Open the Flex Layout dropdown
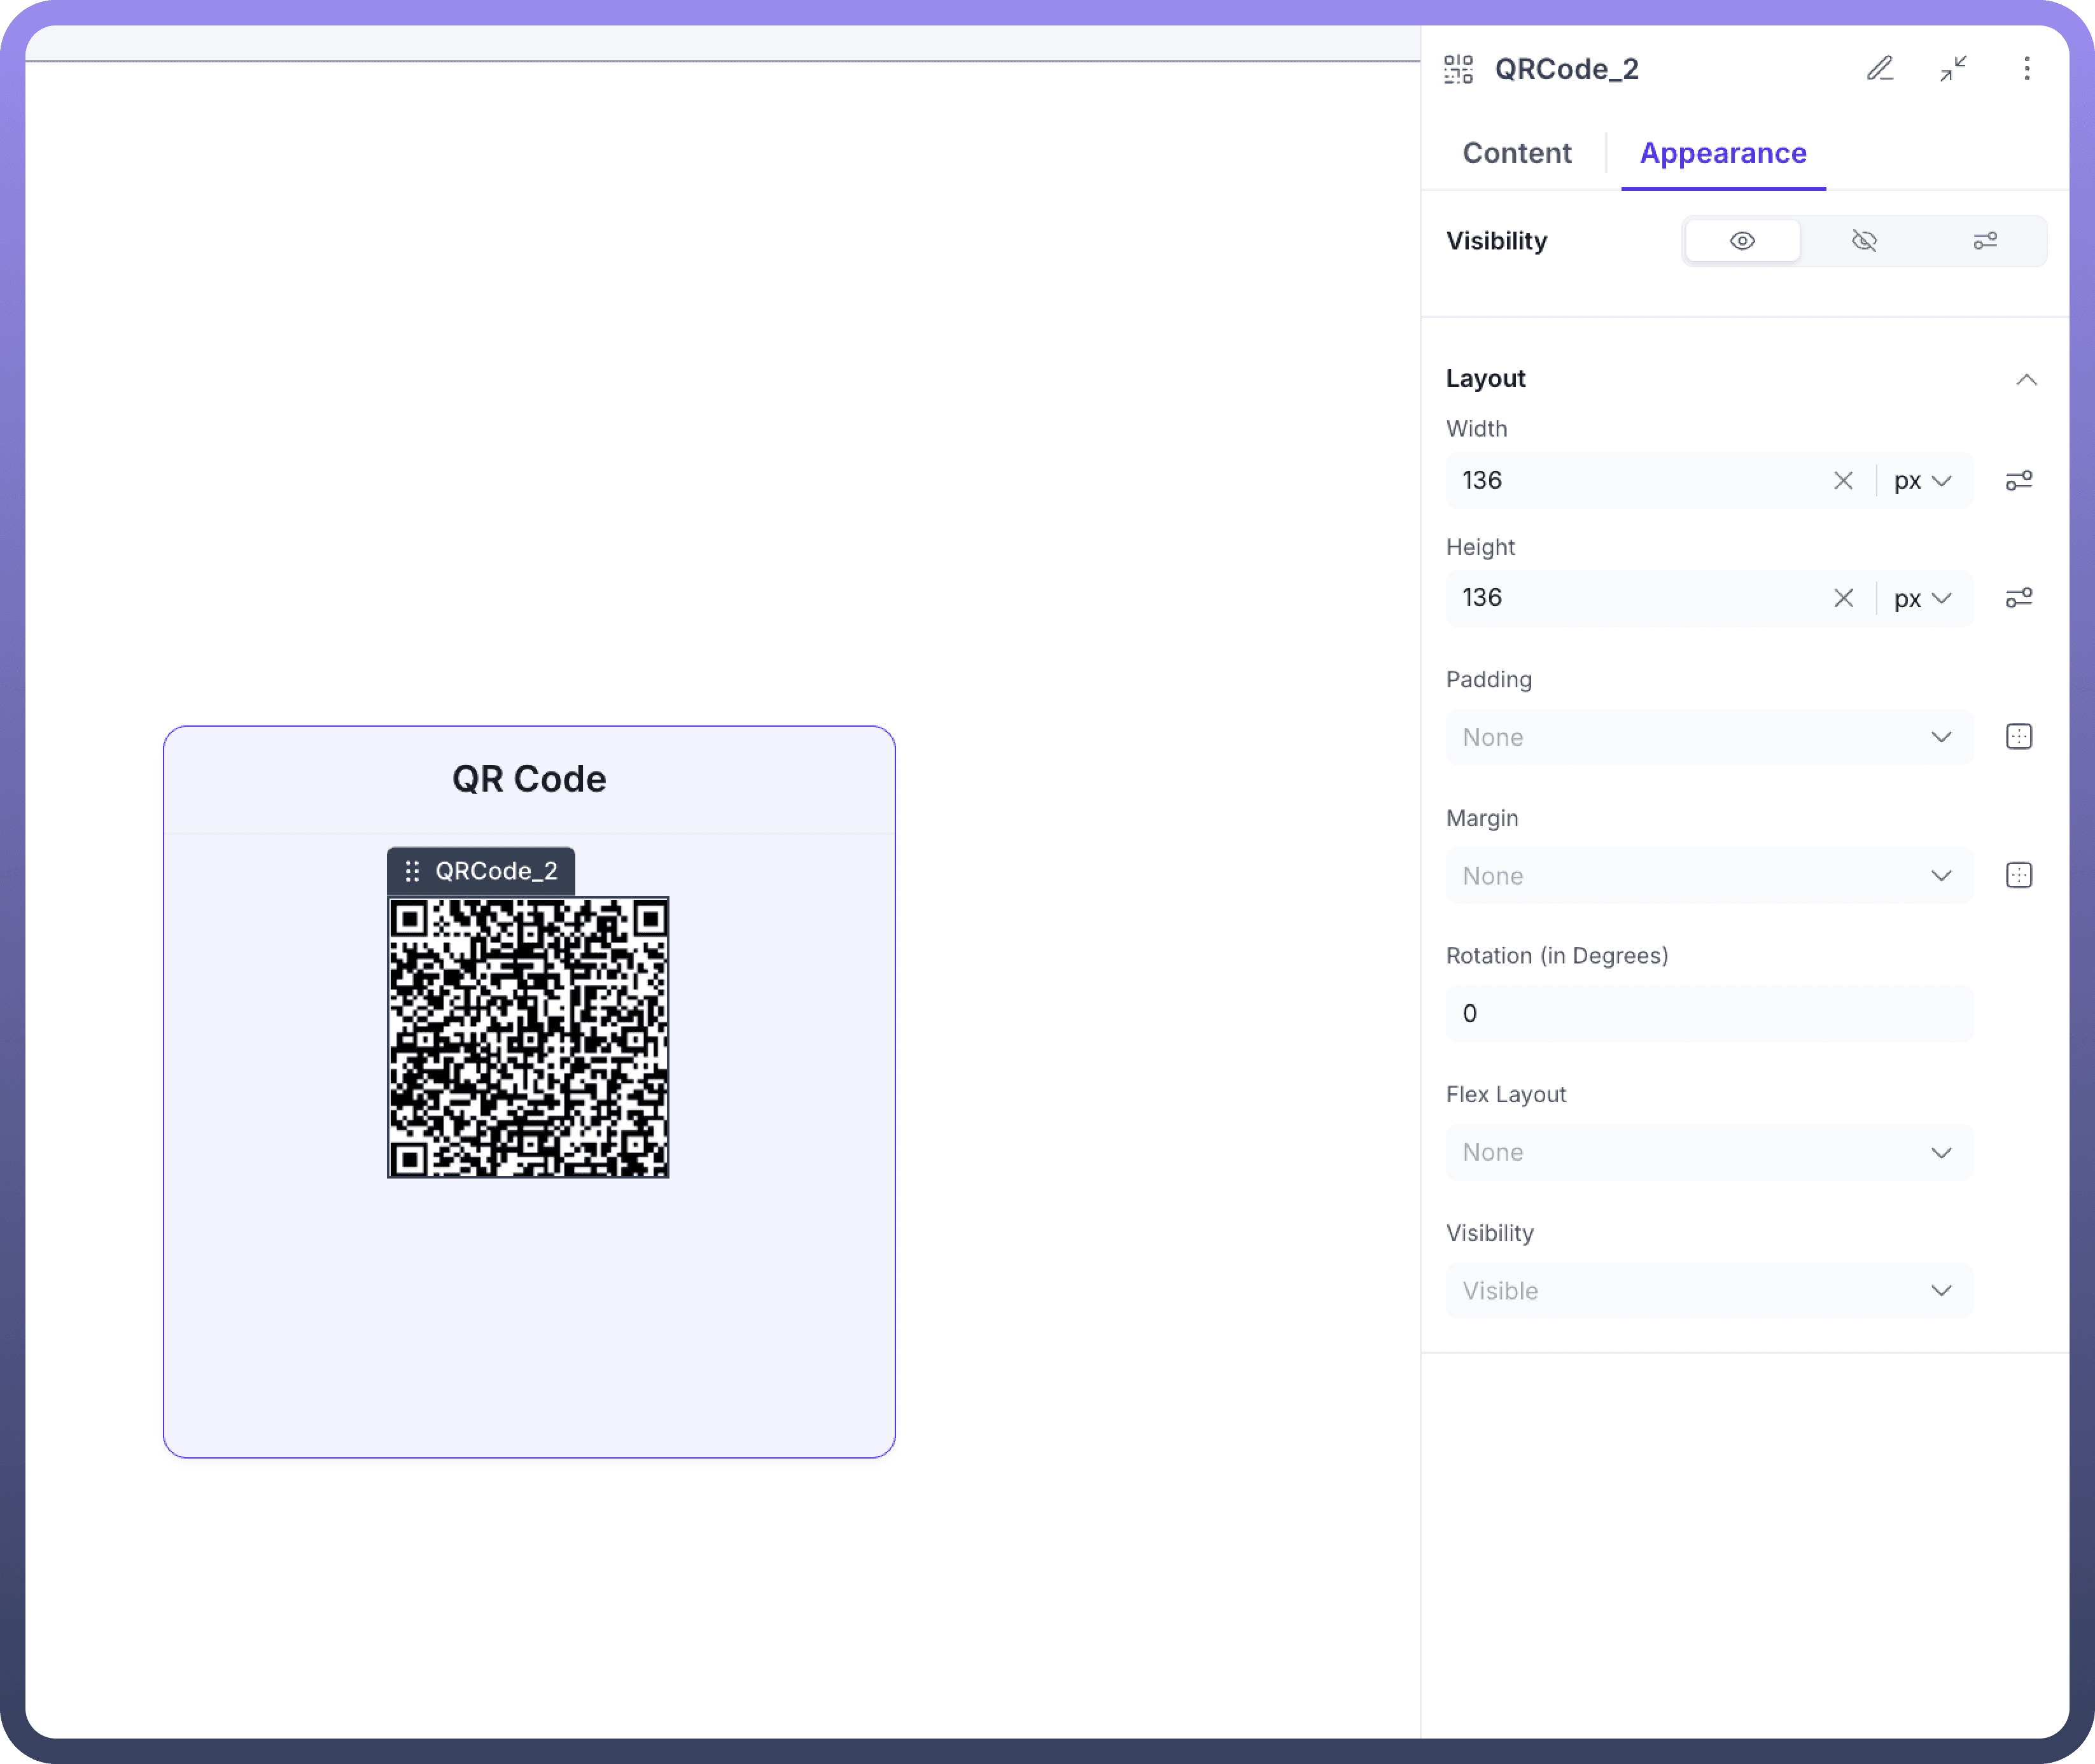 click(x=1708, y=1152)
